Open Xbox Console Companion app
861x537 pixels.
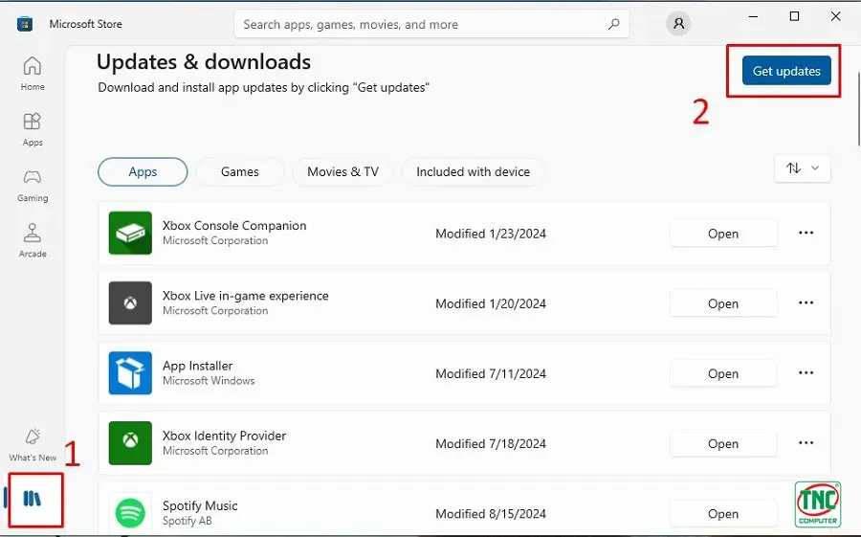click(x=723, y=234)
